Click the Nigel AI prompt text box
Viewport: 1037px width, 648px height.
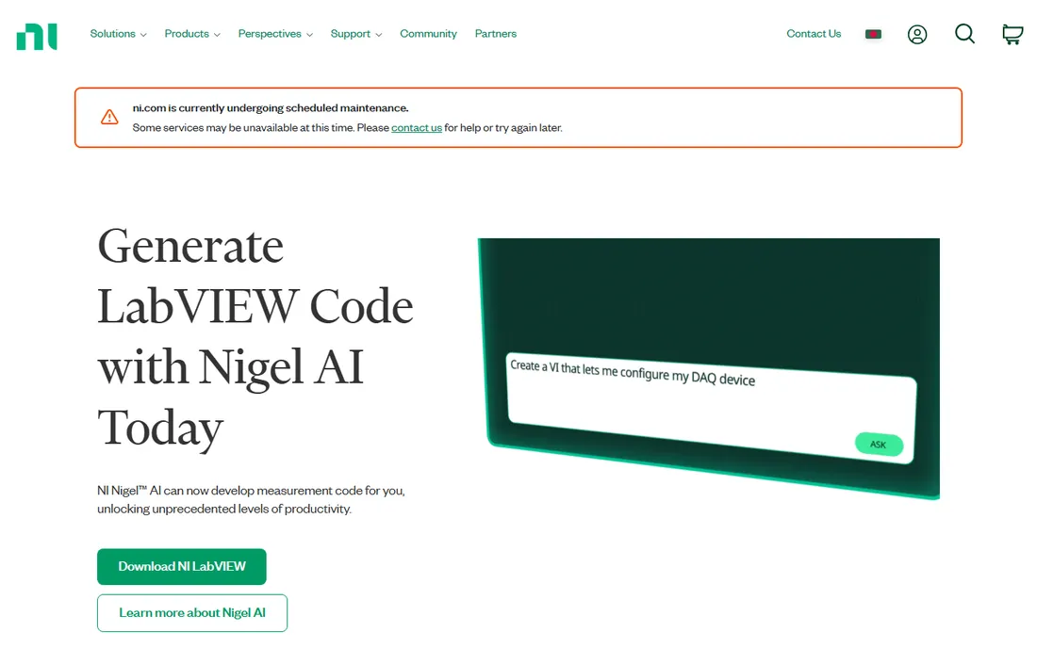click(711, 408)
